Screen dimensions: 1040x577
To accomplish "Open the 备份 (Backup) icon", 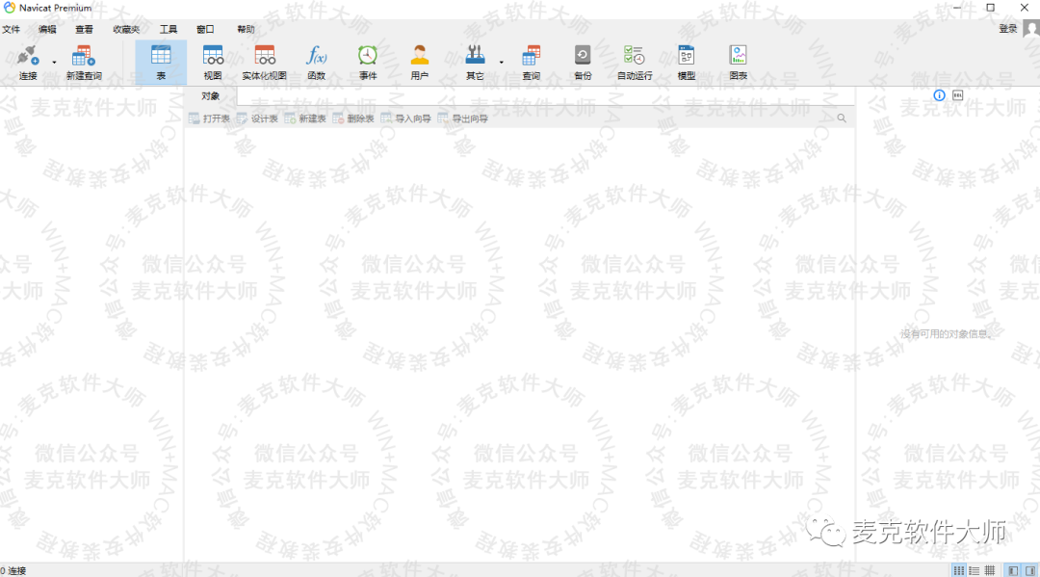I will click(x=583, y=63).
